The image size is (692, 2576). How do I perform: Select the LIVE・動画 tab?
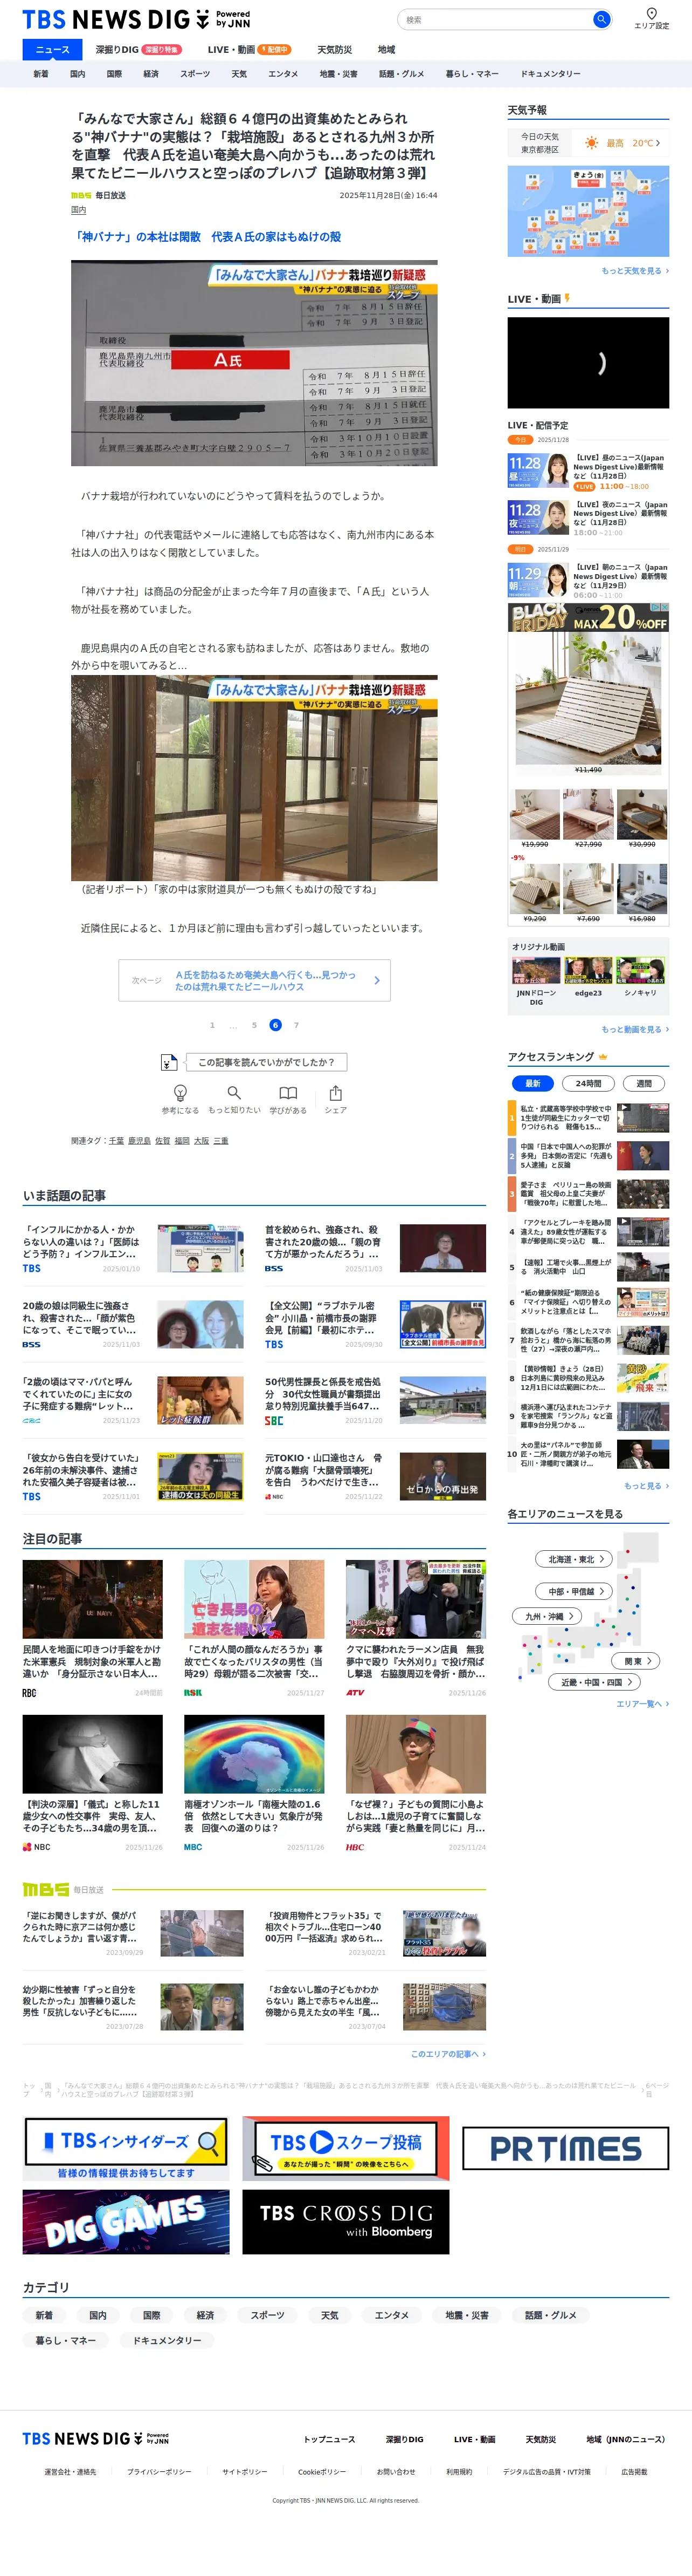[248, 49]
